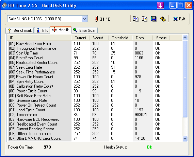This screenshot has width=194, height=157.
Task: Open options via the gears icon
Action: coord(163,19)
